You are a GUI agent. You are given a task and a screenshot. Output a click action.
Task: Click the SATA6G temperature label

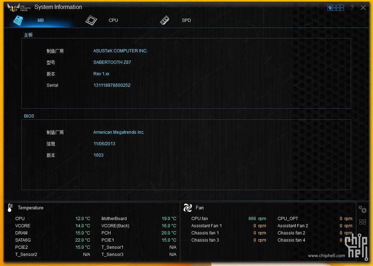tap(23, 240)
